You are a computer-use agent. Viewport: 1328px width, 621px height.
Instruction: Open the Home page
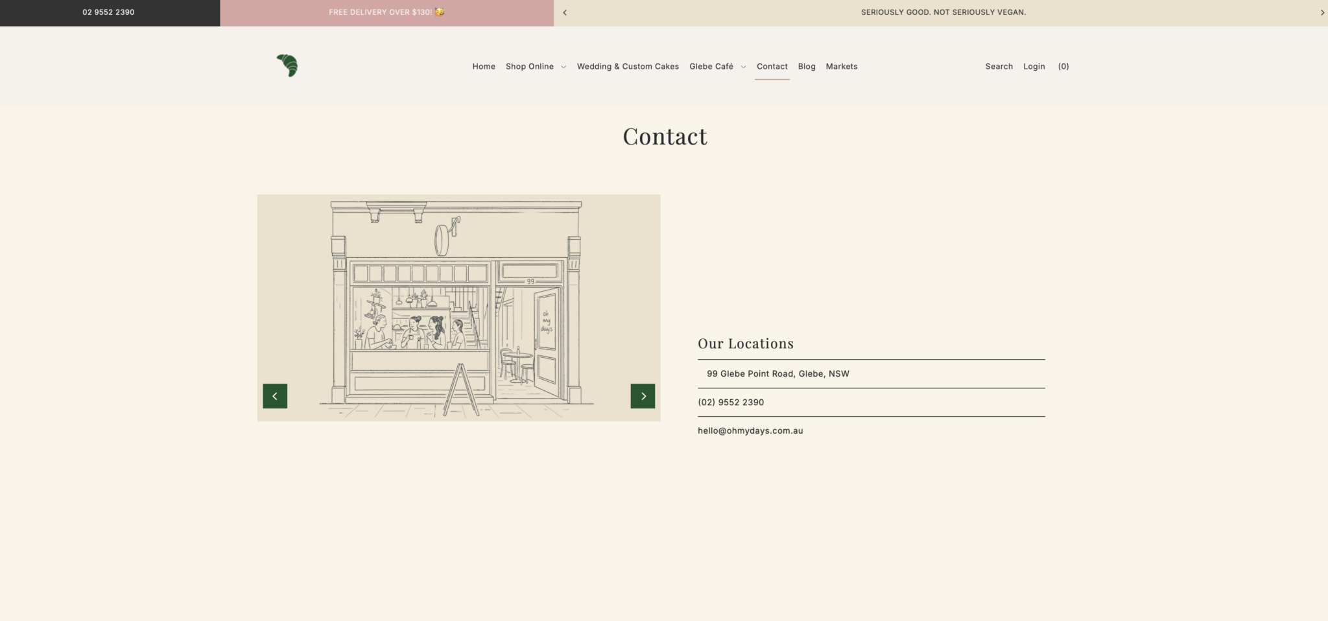point(483,66)
